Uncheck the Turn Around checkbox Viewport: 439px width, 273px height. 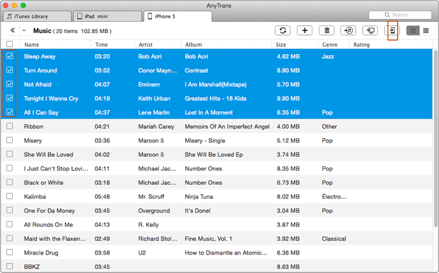tap(10, 70)
